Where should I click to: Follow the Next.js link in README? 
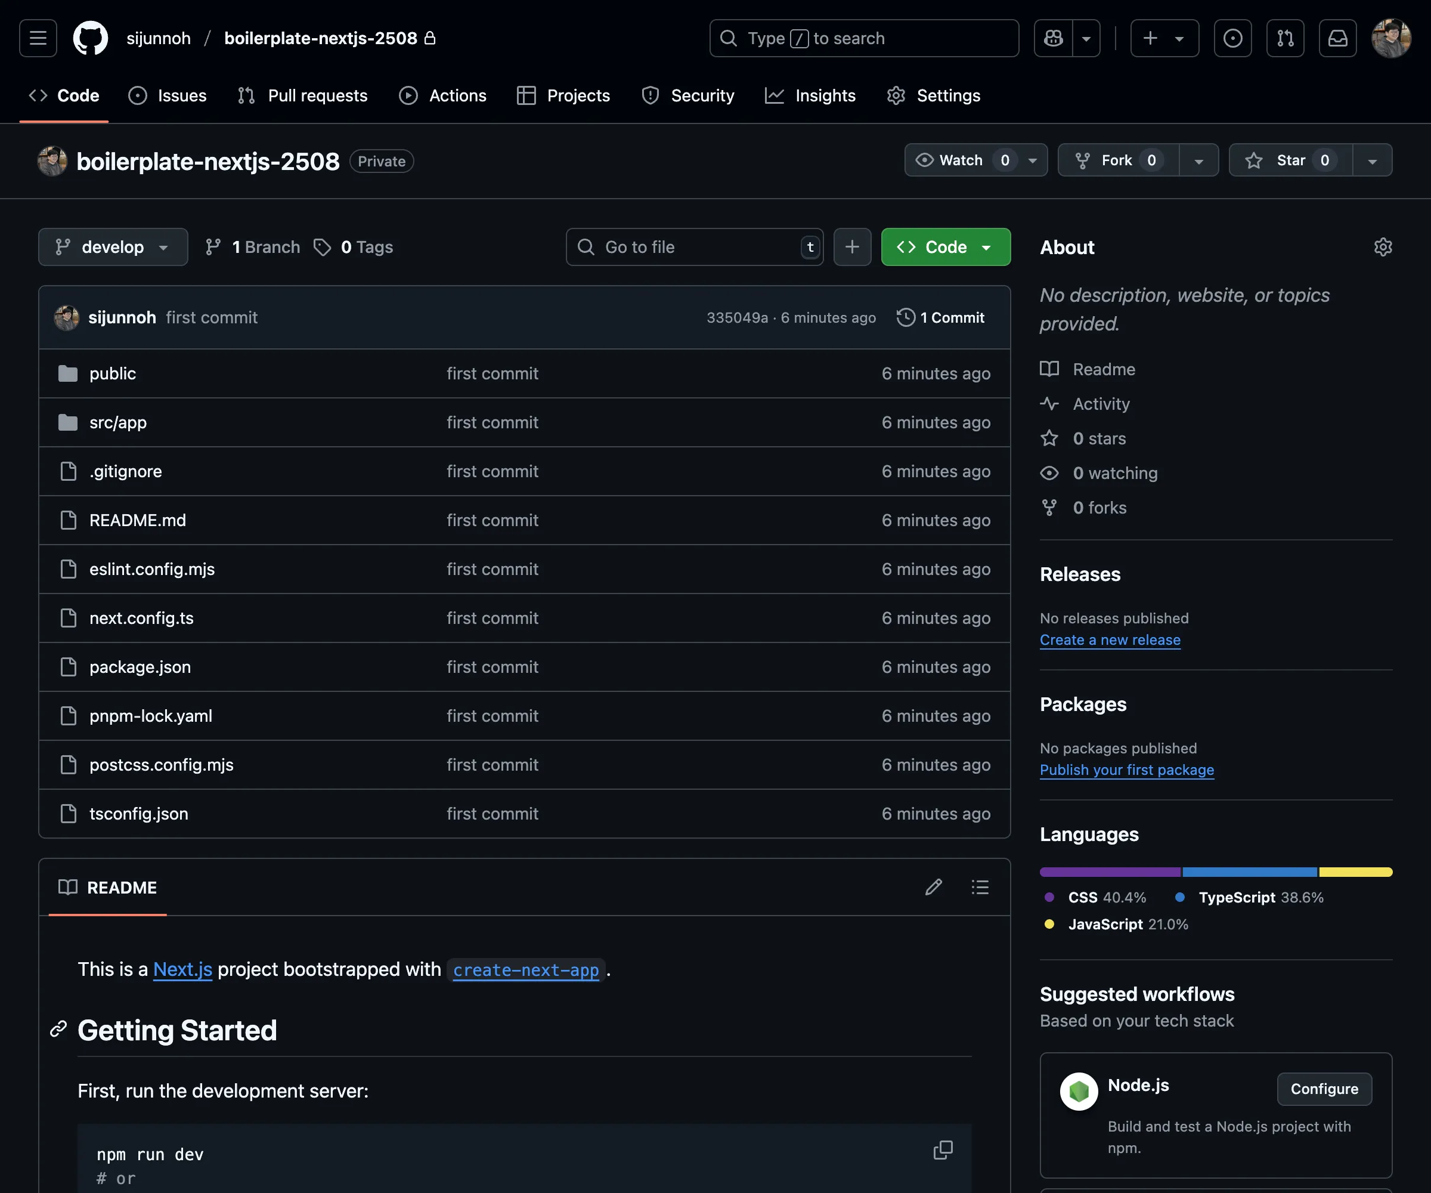182,969
